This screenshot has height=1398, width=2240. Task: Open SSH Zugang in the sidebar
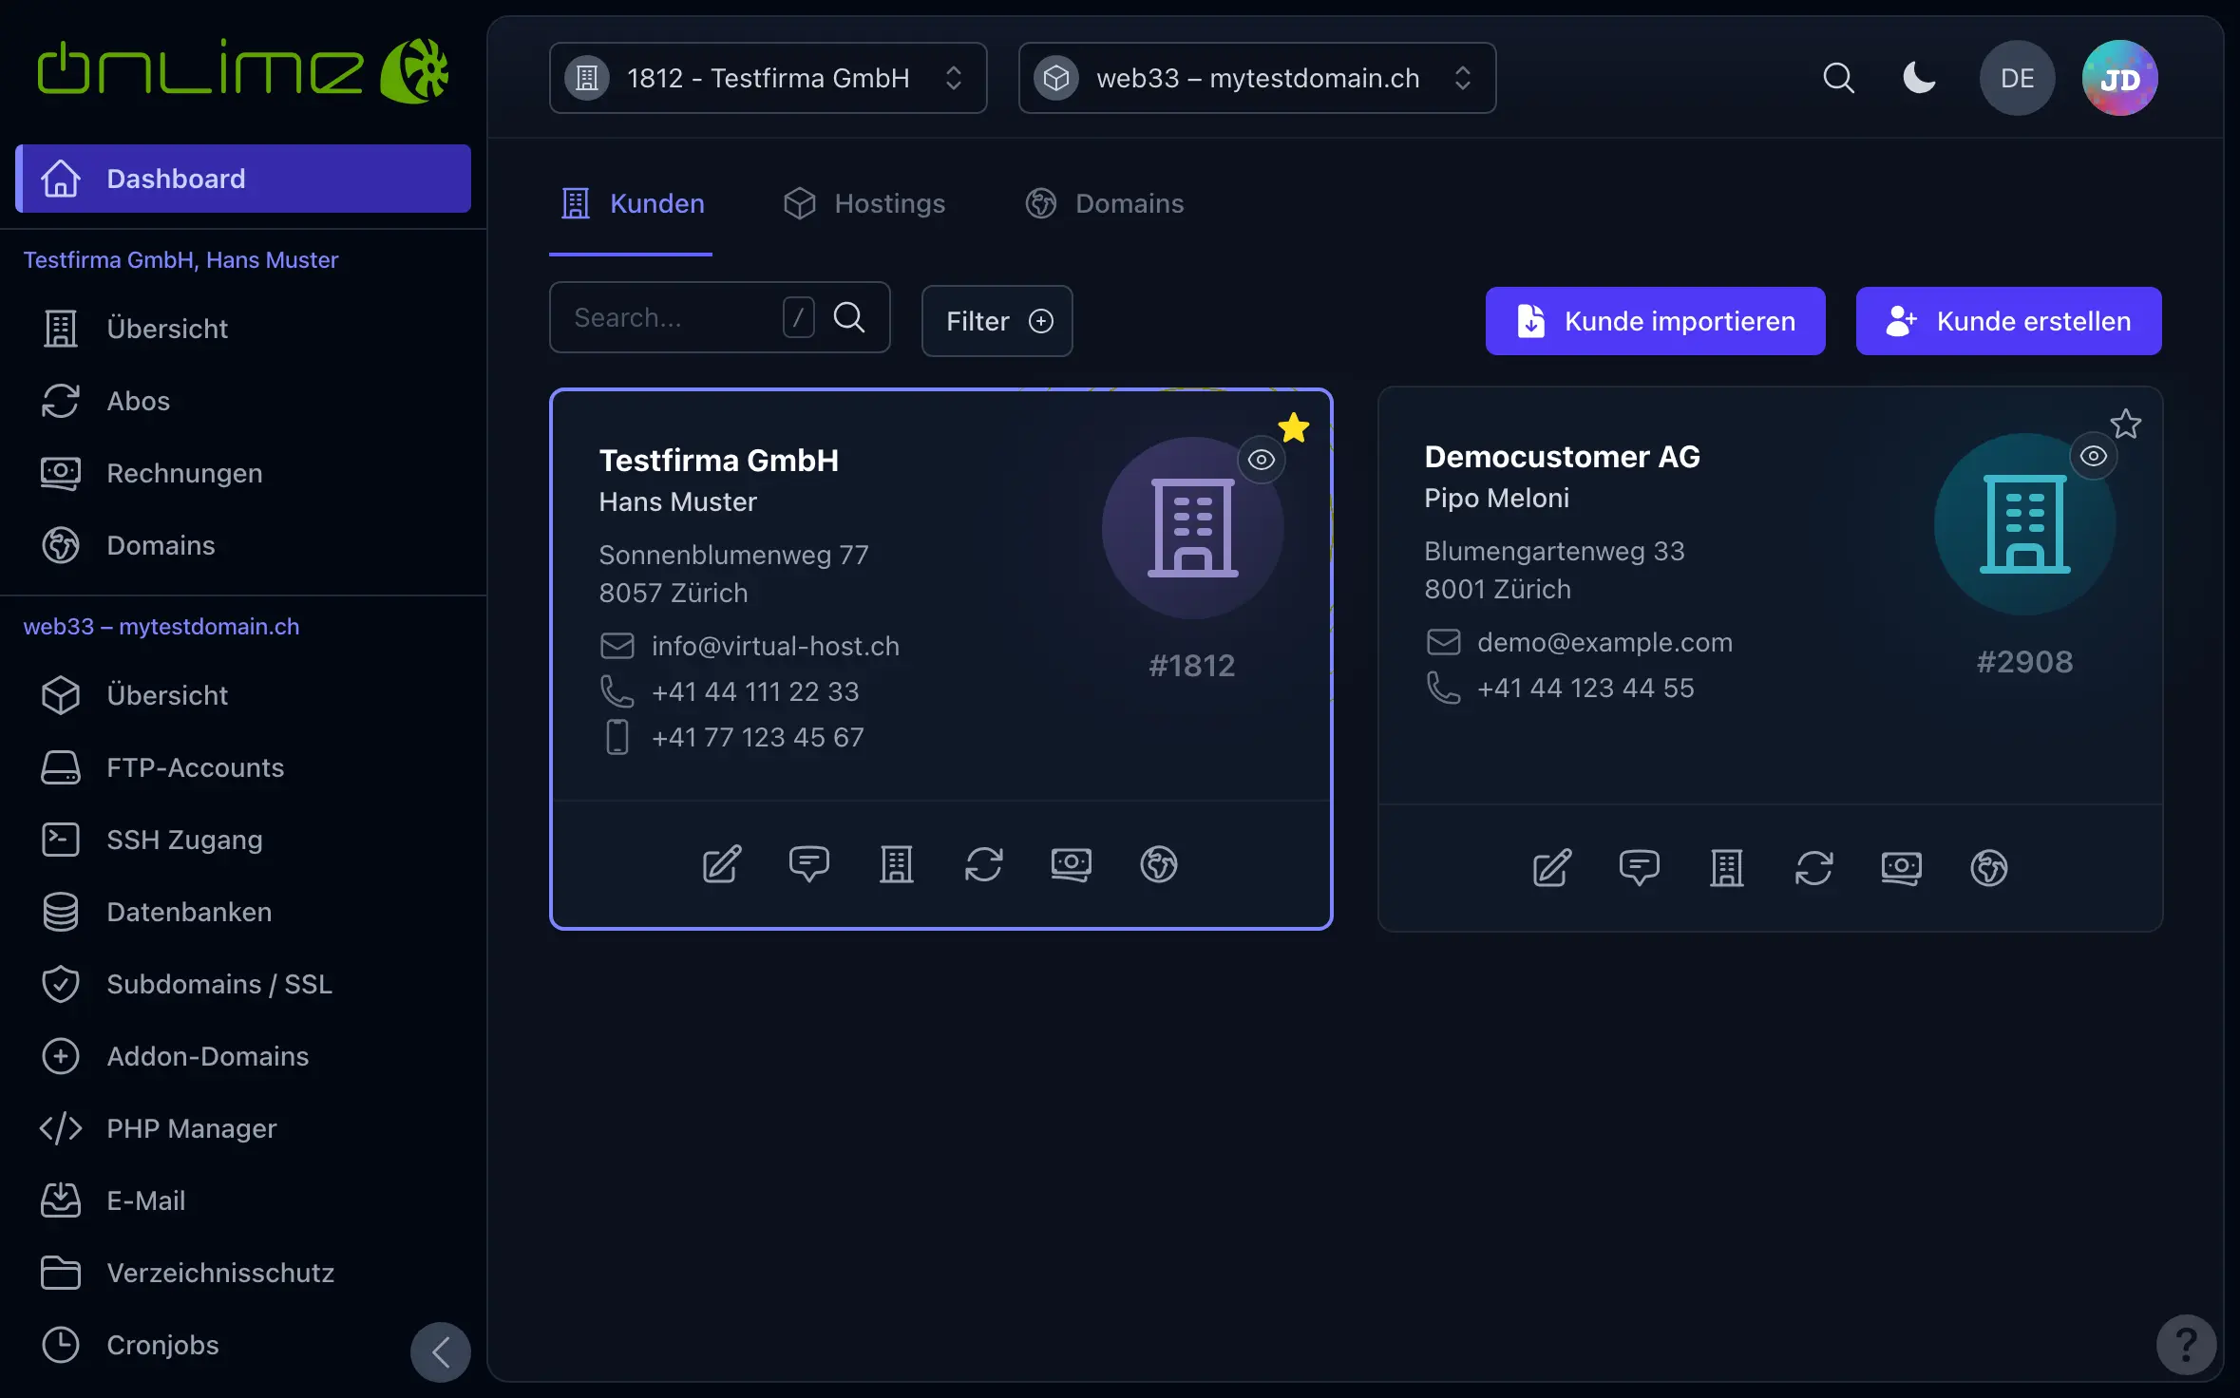coord(243,840)
